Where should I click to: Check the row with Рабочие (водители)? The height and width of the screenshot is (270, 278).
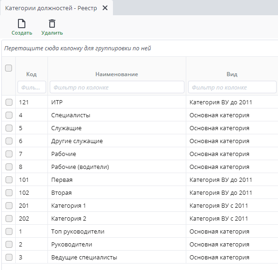pyautogui.click(x=9, y=167)
